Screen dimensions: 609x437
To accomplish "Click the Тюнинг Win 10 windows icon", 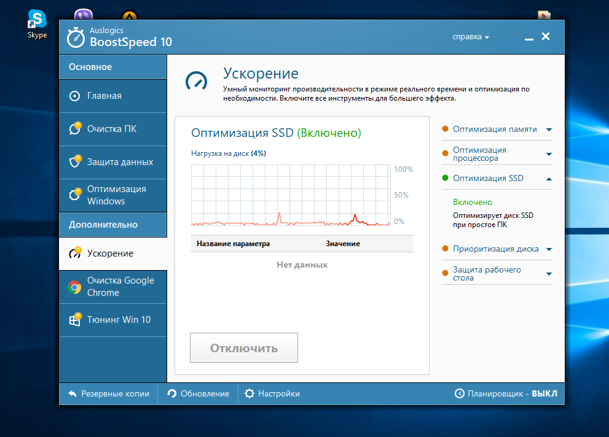I will (75, 320).
